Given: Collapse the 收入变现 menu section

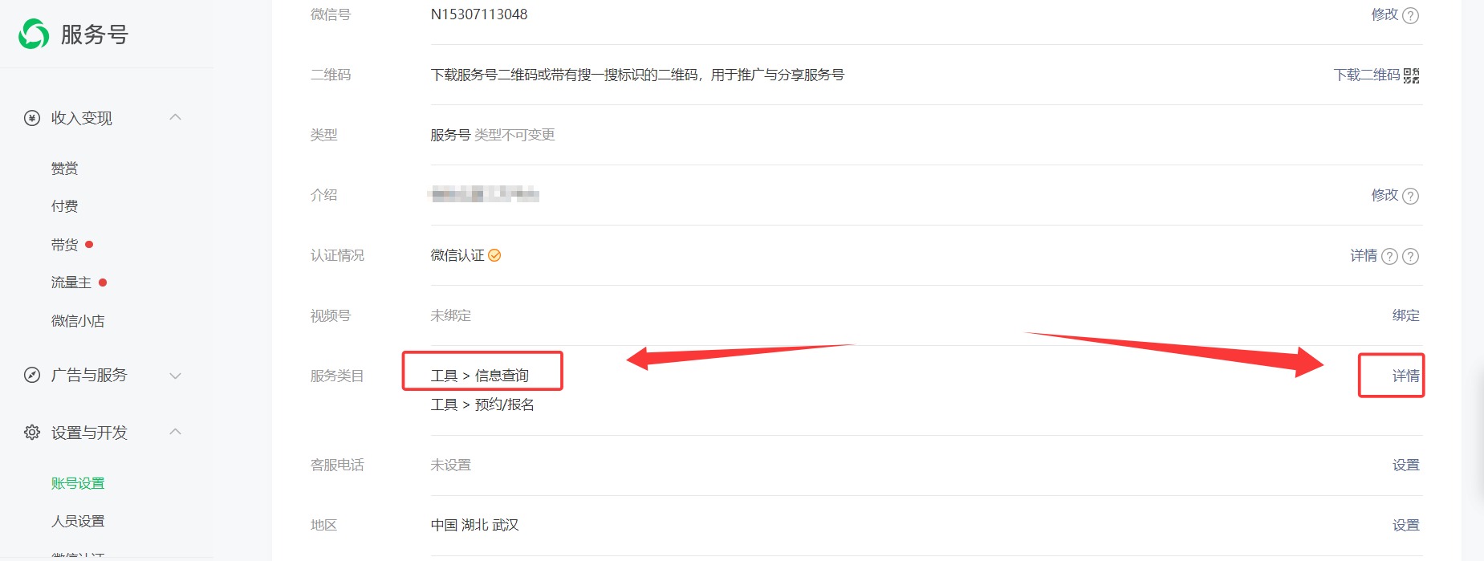Looking at the screenshot, I should pos(175,117).
